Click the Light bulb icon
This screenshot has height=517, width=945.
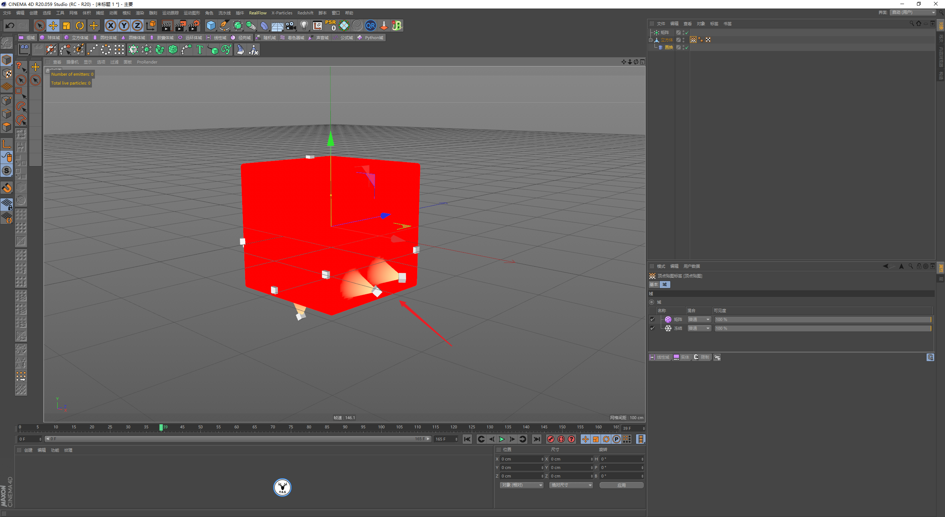point(304,25)
